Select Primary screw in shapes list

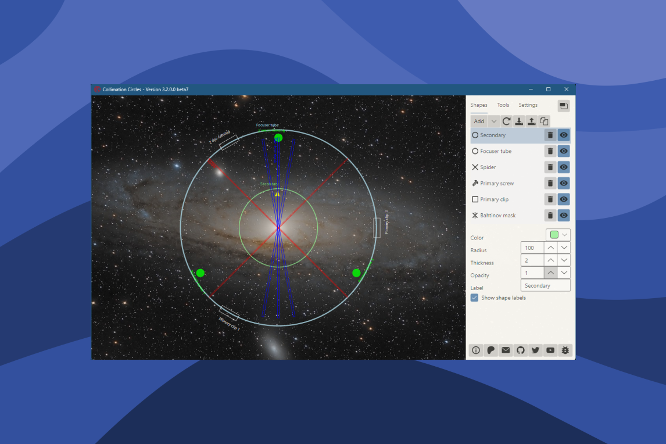496,184
